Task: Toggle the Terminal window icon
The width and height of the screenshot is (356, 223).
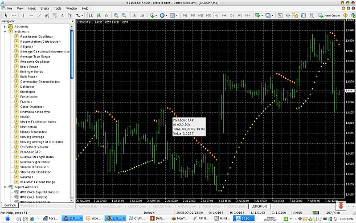Action: pos(304,15)
